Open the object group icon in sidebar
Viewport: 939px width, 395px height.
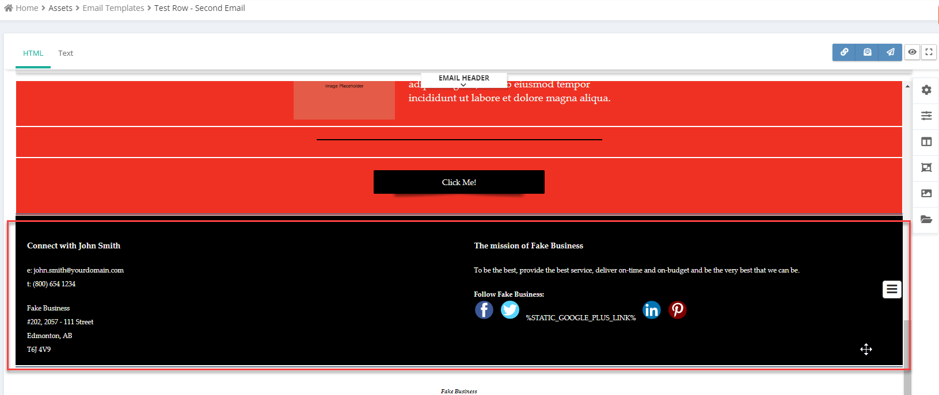[926, 167]
